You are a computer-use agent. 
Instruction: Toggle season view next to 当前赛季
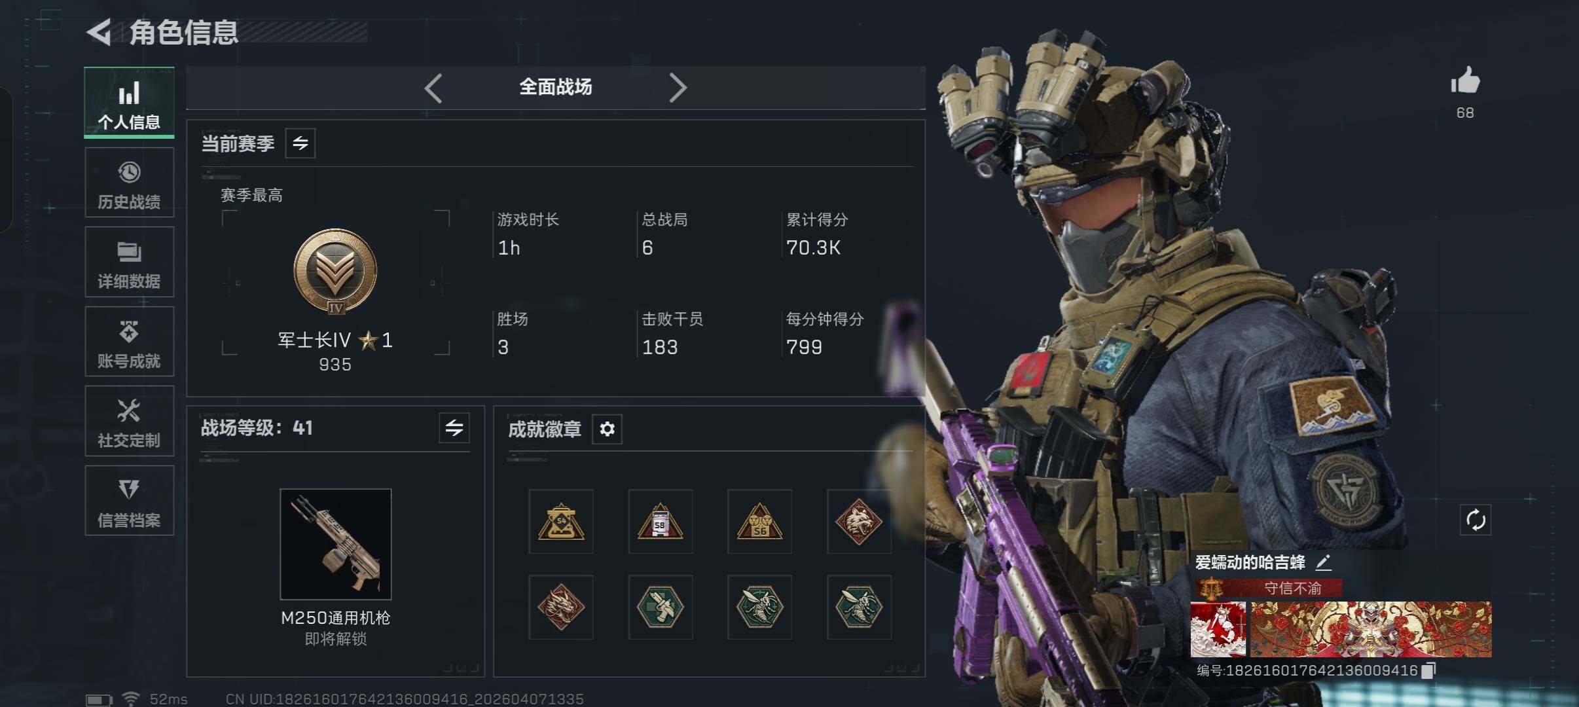click(x=300, y=143)
